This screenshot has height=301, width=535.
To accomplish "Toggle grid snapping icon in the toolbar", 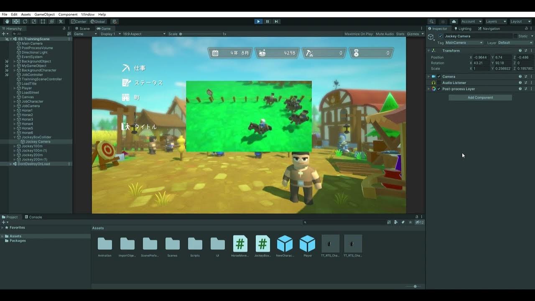I will (x=115, y=21).
